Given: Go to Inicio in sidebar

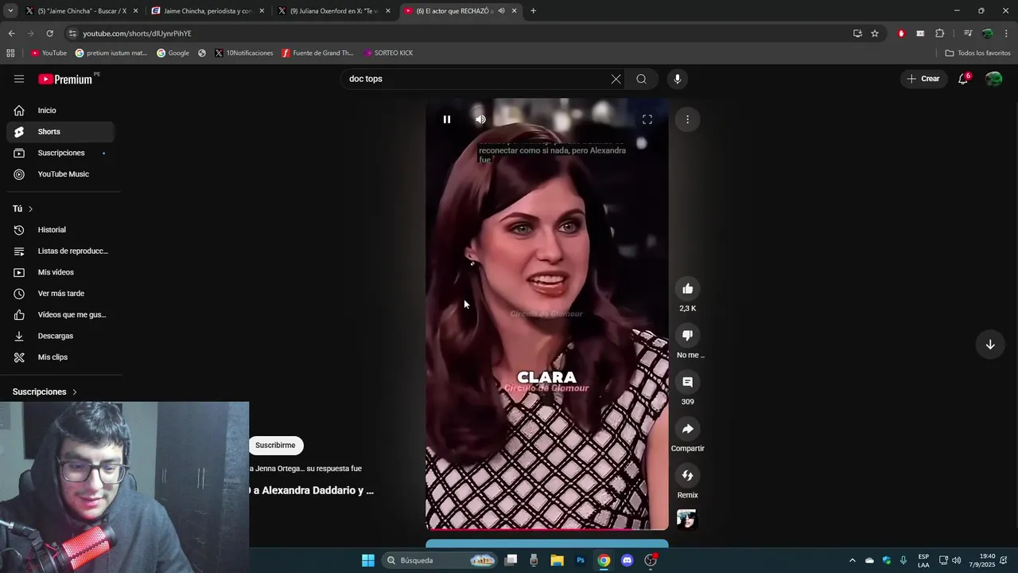Looking at the screenshot, I should [x=60, y=111].
